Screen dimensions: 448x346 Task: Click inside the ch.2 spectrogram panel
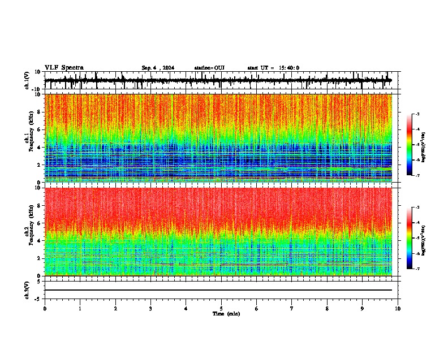pyautogui.click(x=218, y=232)
